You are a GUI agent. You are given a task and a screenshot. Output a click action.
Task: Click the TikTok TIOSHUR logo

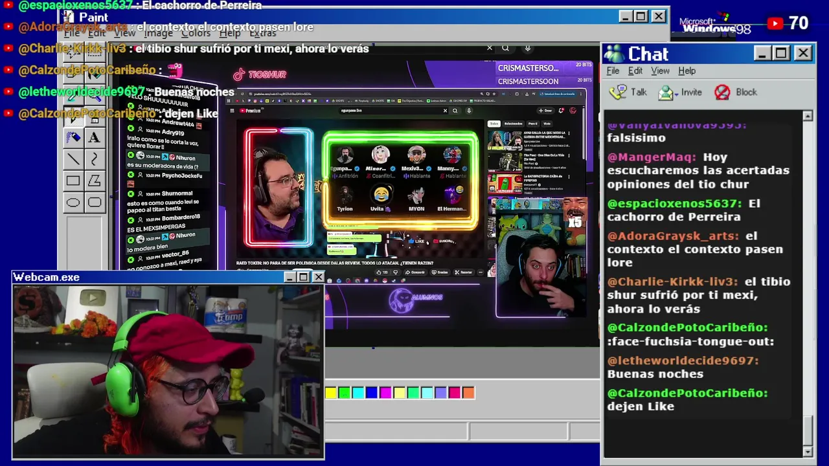point(260,74)
